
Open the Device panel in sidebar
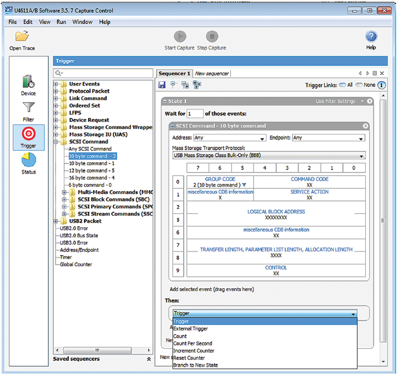28,85
